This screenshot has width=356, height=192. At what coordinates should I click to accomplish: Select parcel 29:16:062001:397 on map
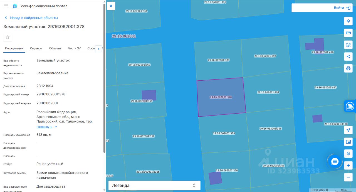click(265, 56)
